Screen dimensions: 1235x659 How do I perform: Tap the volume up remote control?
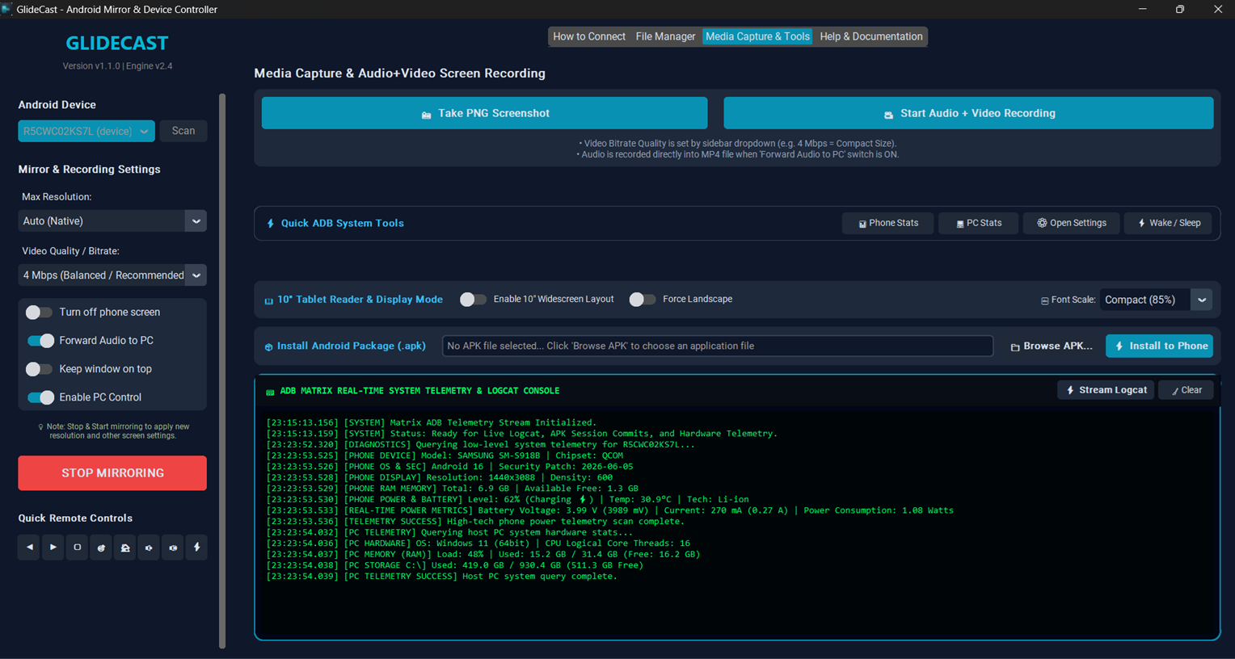[173, 548]
